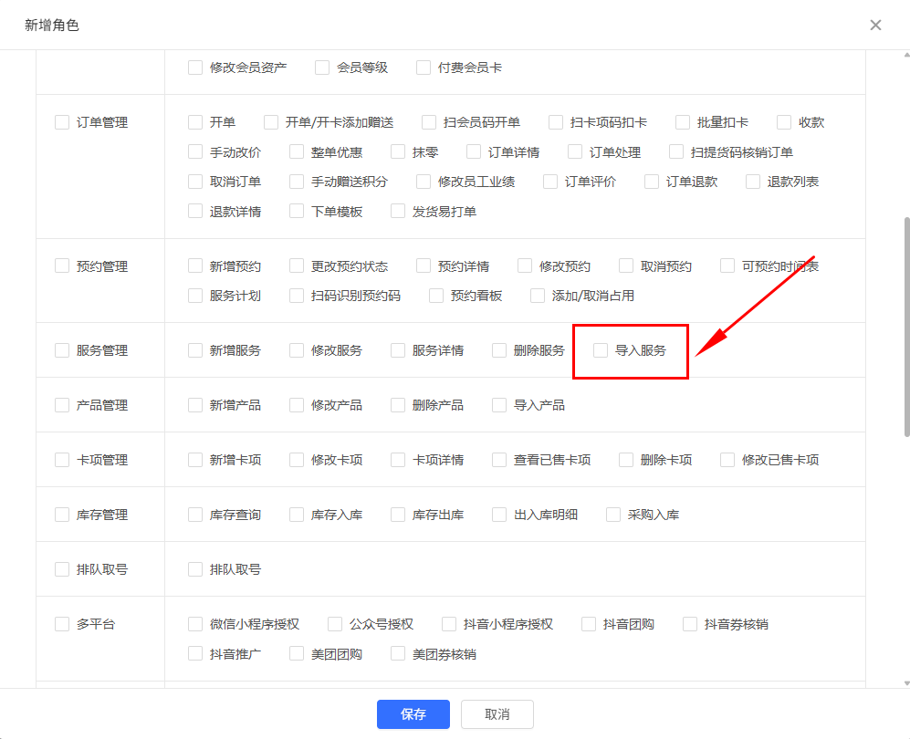Click the 保存 button
This screenshot has height=739, width=910.
(413, 714)
